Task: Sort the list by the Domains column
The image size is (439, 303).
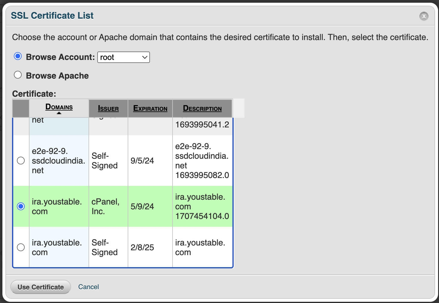Action: coord(59,107)
